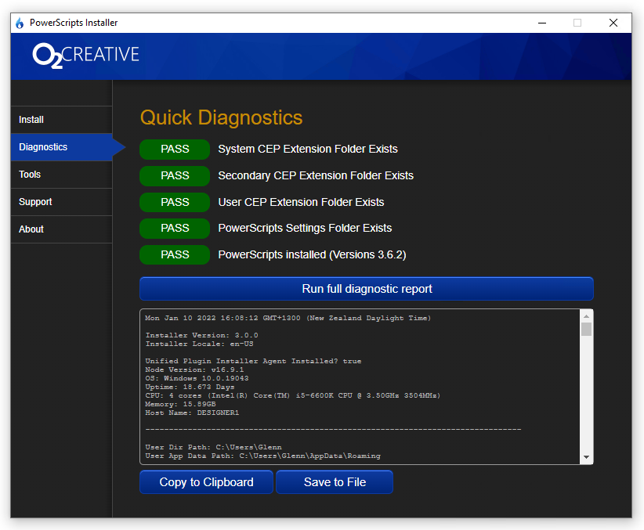Click the scrollbar thumb in the report box
This screenshot has width=644, height=530.
pyautogui.click(x=586, y=329)
